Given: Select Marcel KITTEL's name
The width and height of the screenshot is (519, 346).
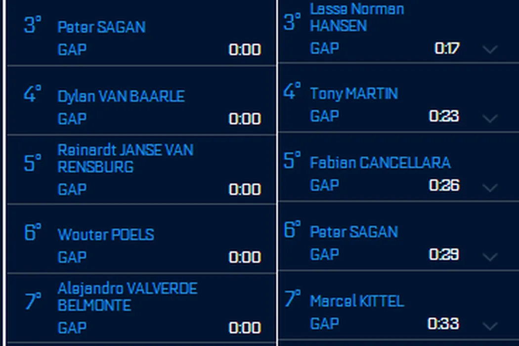Looking at the screenshot, I should (356, 301).
